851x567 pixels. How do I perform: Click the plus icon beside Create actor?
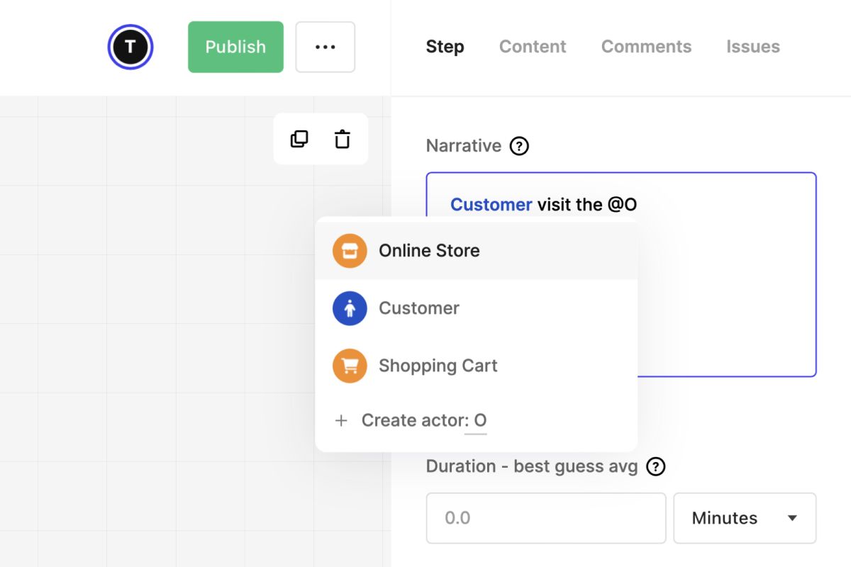[341, 420]
